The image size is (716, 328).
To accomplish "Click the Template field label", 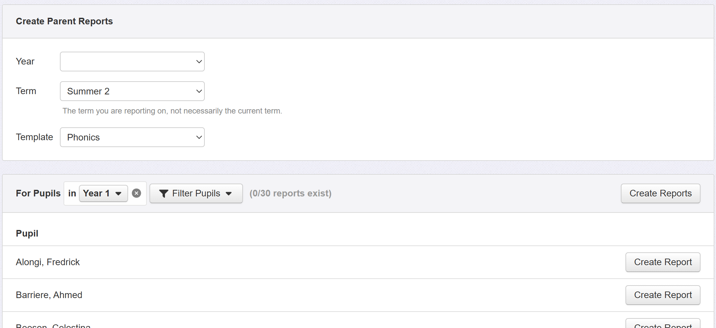I will click(x=34, y=137).
